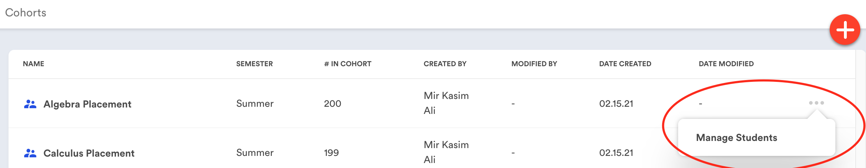Sort by the MODIFIED BY column header
Viewport: 866px width, 168px height.
(x=534, y=64)
